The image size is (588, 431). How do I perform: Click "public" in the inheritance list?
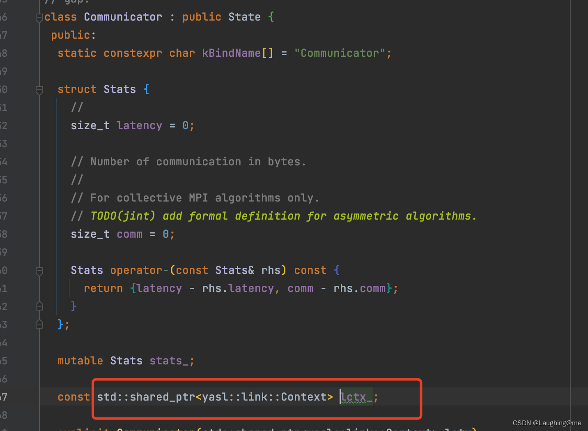click(202, 17)
